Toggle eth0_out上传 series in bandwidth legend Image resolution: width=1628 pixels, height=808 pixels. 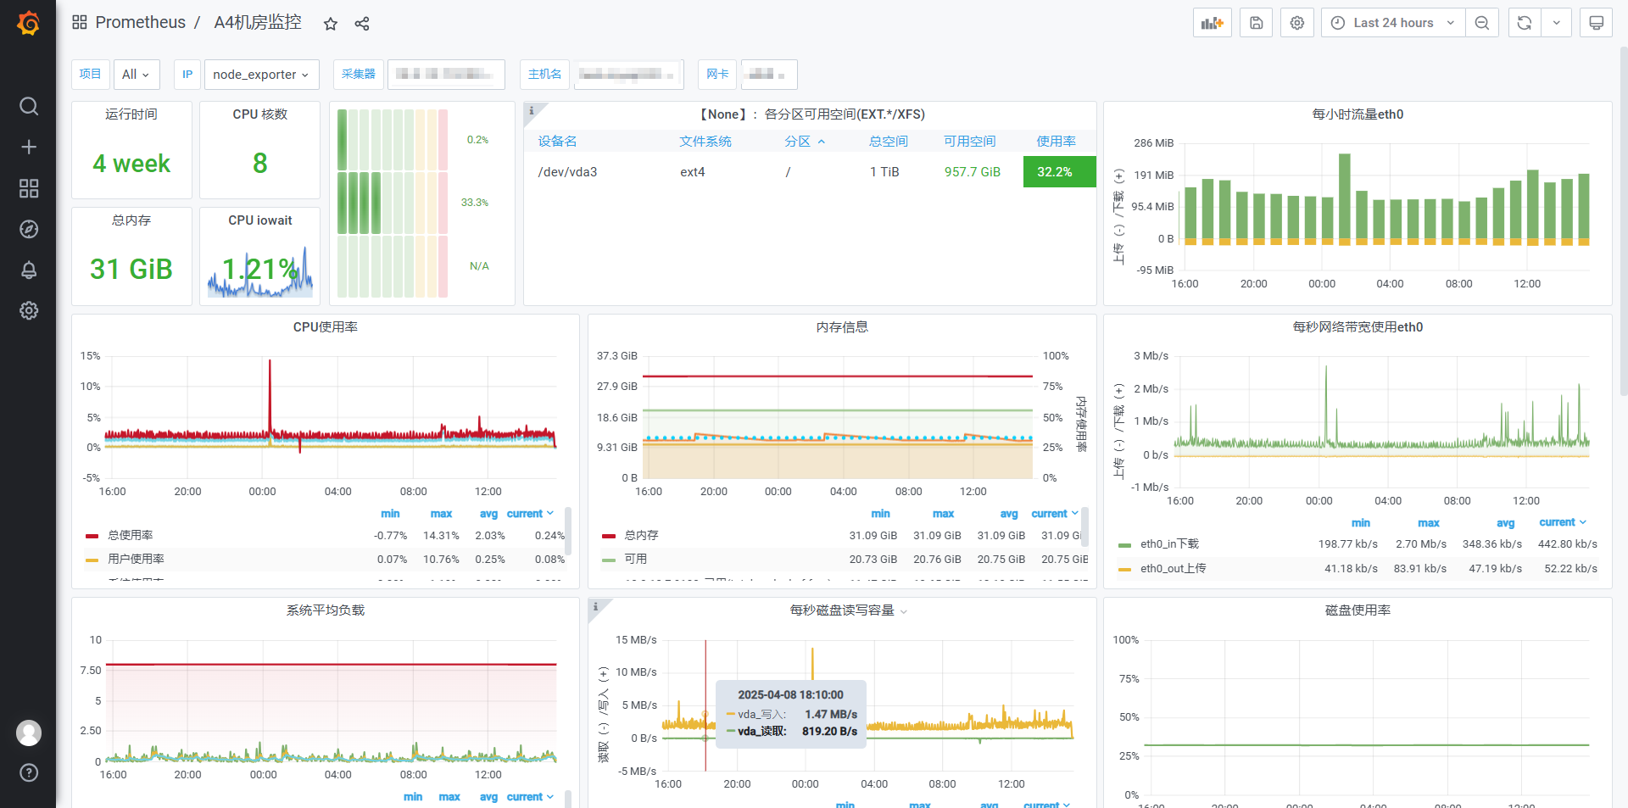pyautogui.click(x=1173, y=569)
